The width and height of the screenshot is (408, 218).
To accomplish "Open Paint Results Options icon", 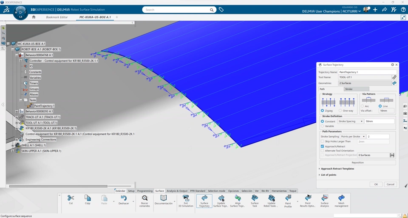I will click(x=308, y=198).
